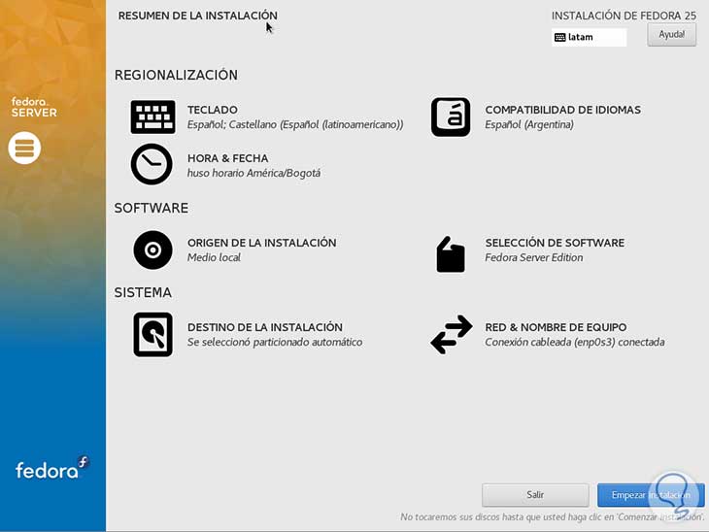709x532 pixels.
Task: Open the language support á icon
Action: (x=451, y=117)
